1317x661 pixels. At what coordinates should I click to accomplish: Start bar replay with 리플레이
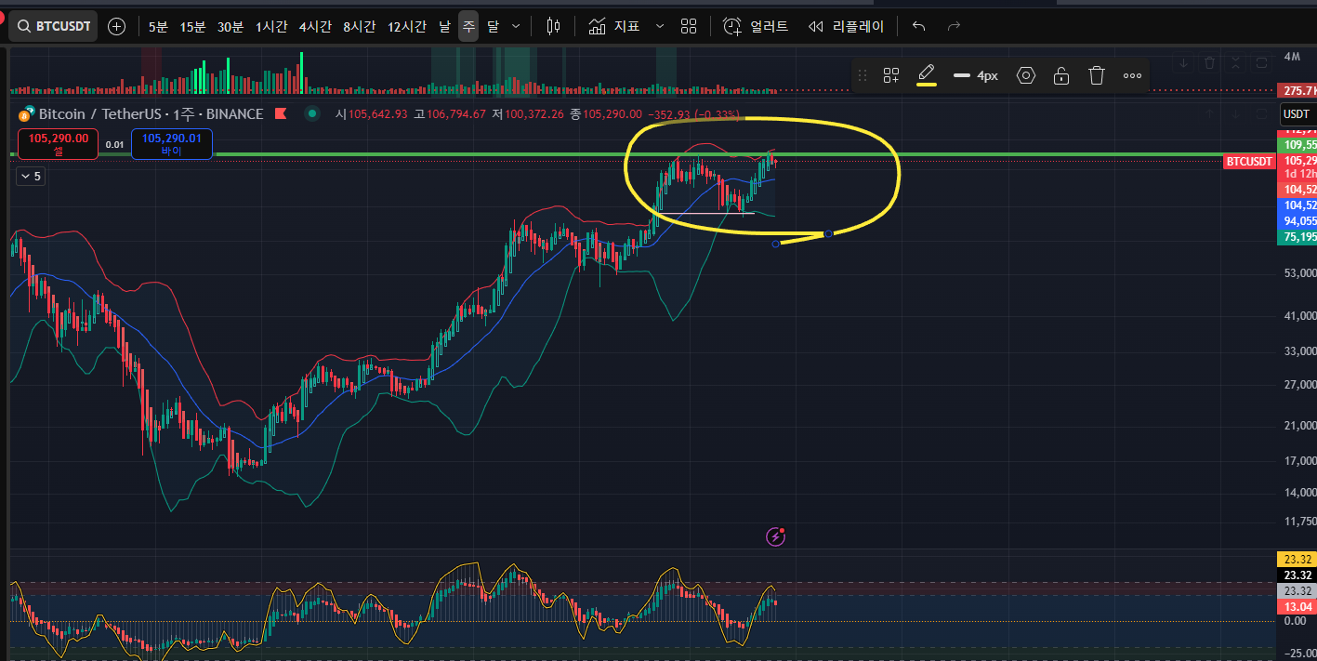click(847, 26)
